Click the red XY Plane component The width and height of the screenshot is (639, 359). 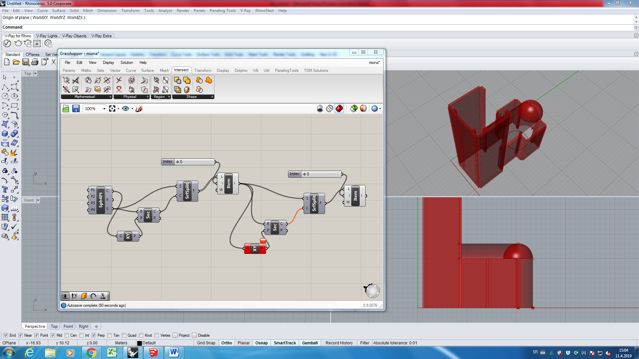255,248
